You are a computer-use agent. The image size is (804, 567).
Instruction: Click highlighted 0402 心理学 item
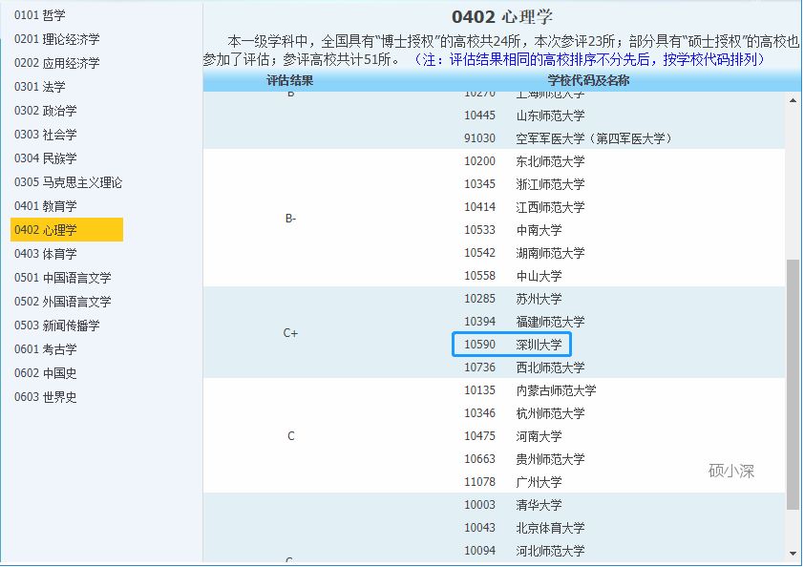[x=67, y=230]
